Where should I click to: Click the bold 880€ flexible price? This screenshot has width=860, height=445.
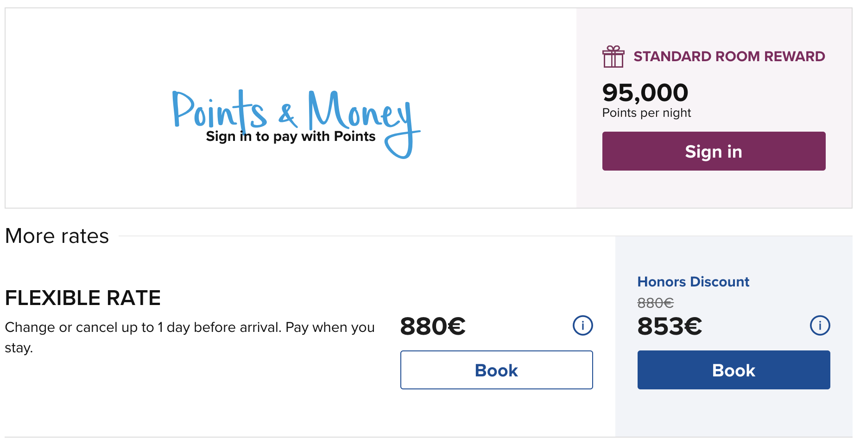point(433,326)
